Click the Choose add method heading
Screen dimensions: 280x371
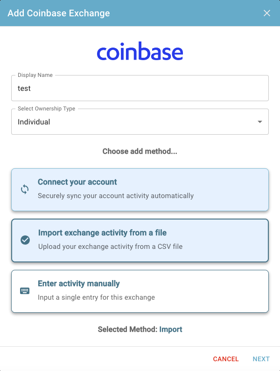[x=140, y=151]
